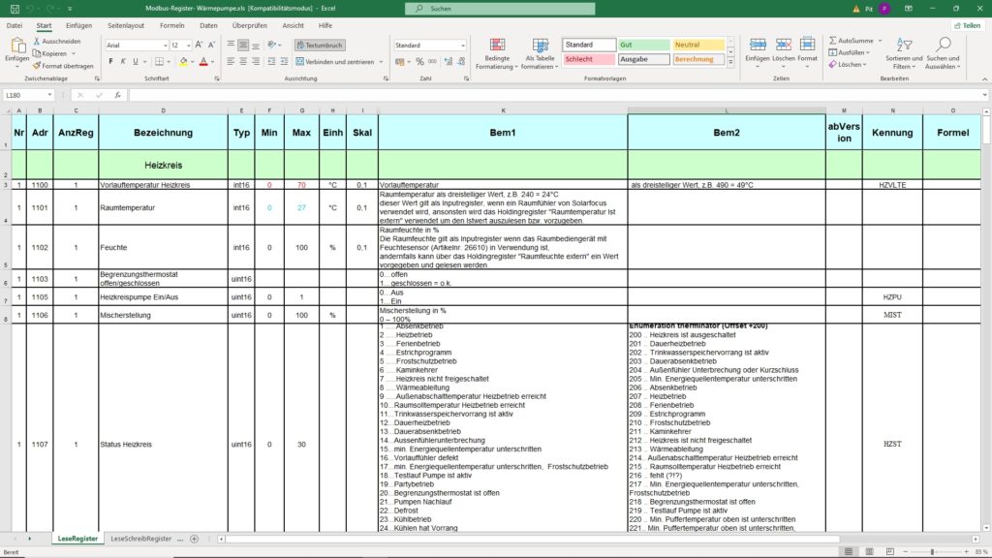Screen dimensions: 992x558
Task: Click the fill color bucket icon
Action: pos(183,61)
